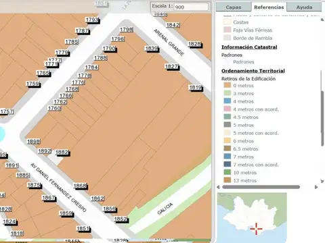Click door number 1793 on map
The height and width of the screenshot is (243, 325).
(x=92, y=20)
